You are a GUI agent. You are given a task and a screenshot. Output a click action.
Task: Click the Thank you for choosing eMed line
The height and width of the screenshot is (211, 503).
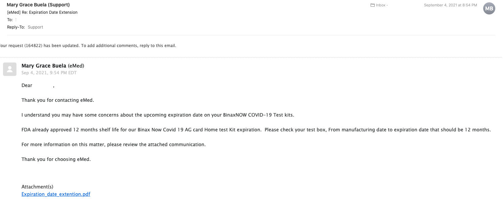[x=56, y=159]
